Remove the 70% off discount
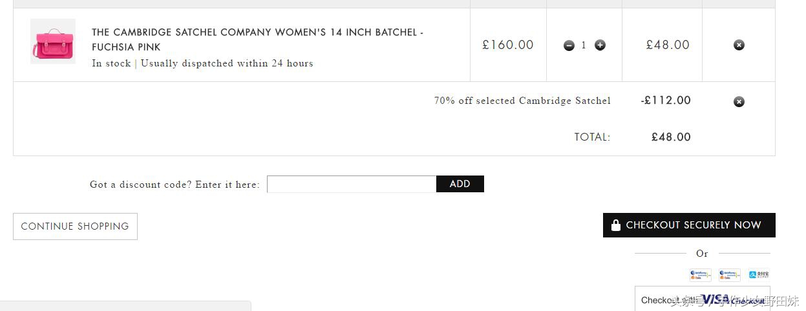The width and height of the screenshot is (806, 311). (x=739, y=101)
